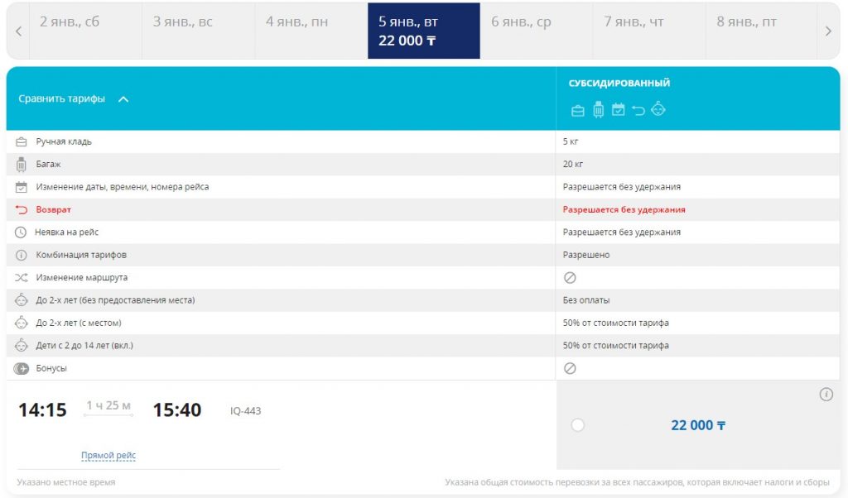Collapse the Сравнить тарифы section
848x498 pixels.
click(x=123, y=99)
